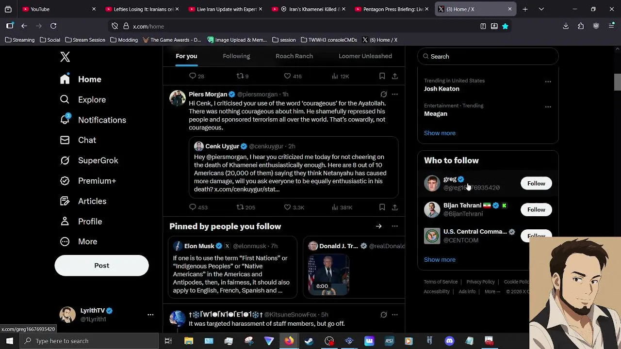Open options for Meagan trend

tap(548, 107)
